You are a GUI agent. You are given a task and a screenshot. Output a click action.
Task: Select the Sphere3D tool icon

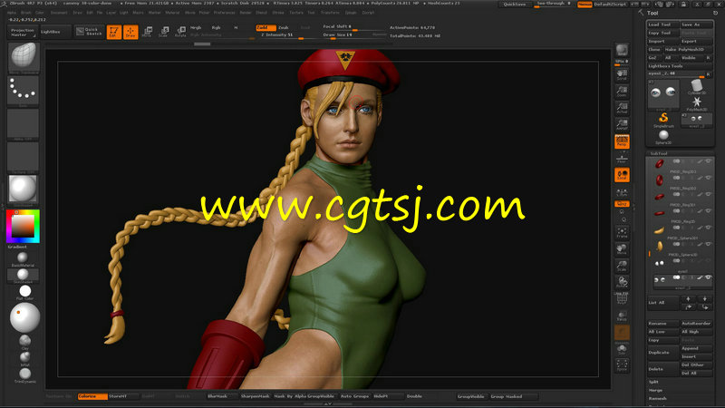(663, 137)
